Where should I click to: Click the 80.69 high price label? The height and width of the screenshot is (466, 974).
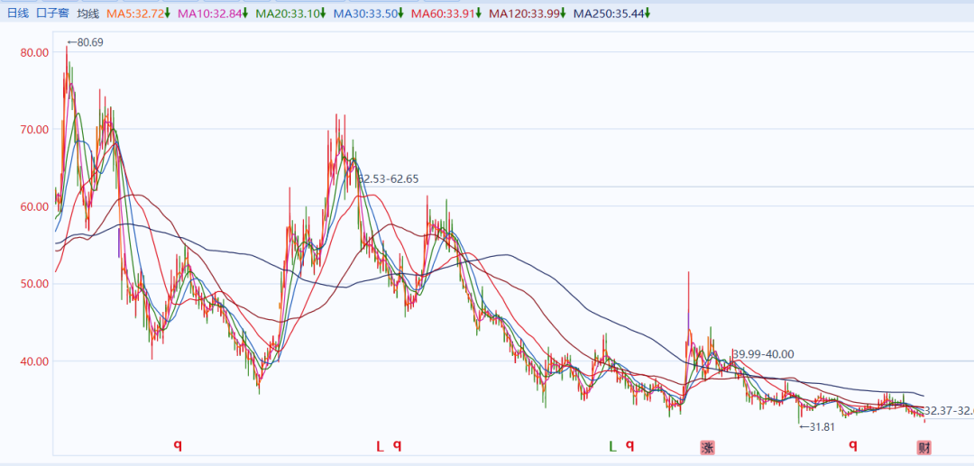[x=87, y=42]
